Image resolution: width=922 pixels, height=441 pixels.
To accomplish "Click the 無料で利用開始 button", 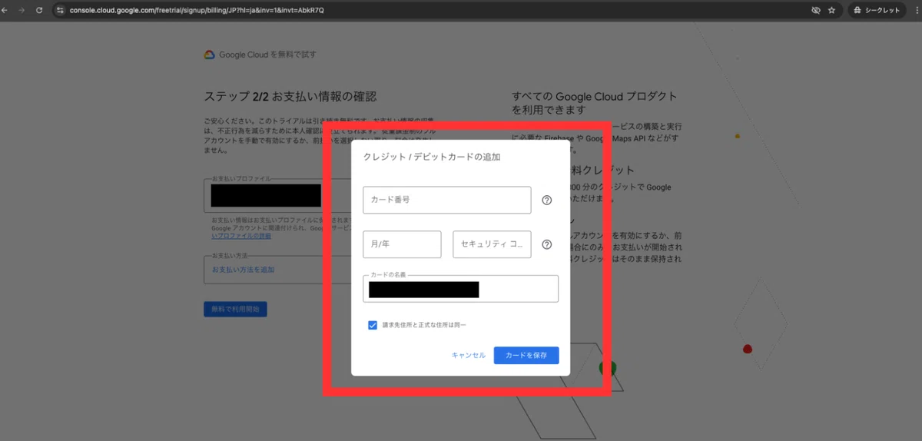I will tap(235, 309).
